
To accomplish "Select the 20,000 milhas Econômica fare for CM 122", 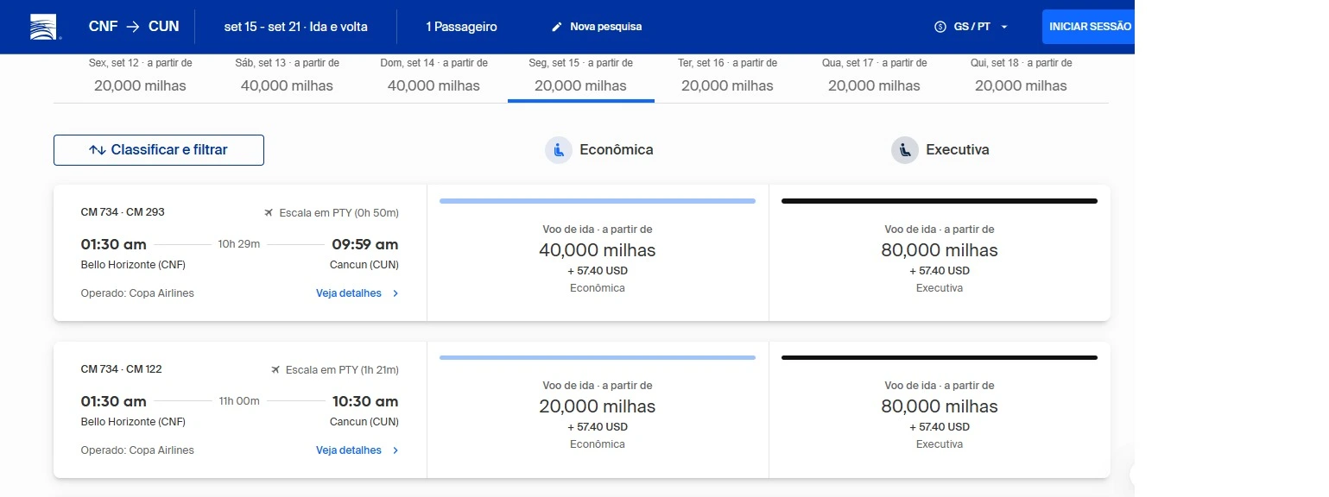I will point(598,410).
